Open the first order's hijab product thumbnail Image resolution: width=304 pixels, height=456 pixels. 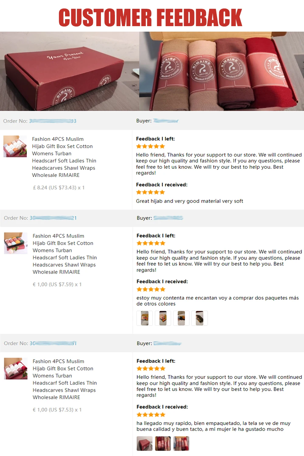tap(15, 146)
